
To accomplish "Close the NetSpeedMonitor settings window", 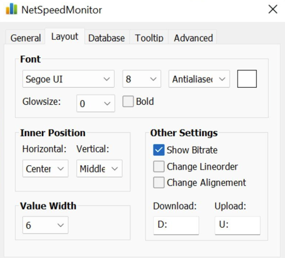I will pos(273,9).
